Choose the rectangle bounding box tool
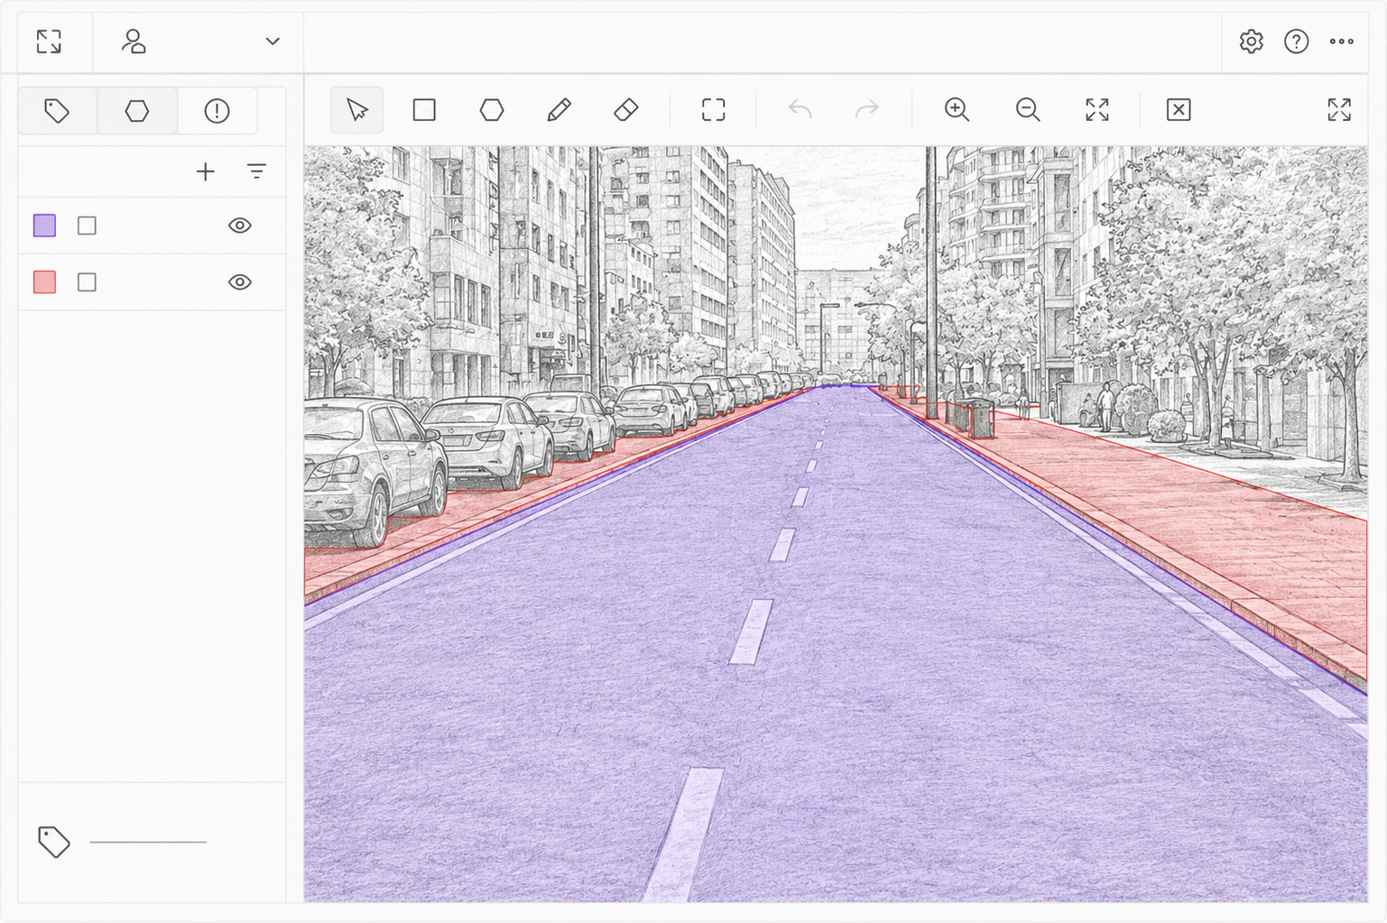The width and height of the screenshot is (1387, 923). tap(424, 110)
